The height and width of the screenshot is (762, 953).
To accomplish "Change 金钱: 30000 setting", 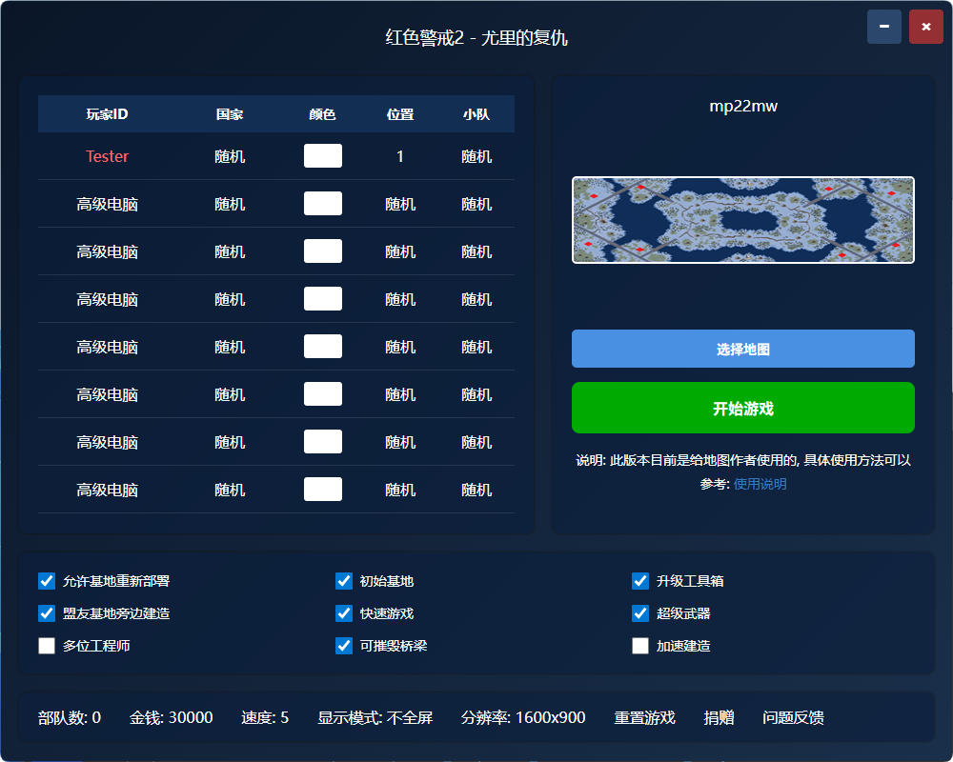I will click(171, 717).
